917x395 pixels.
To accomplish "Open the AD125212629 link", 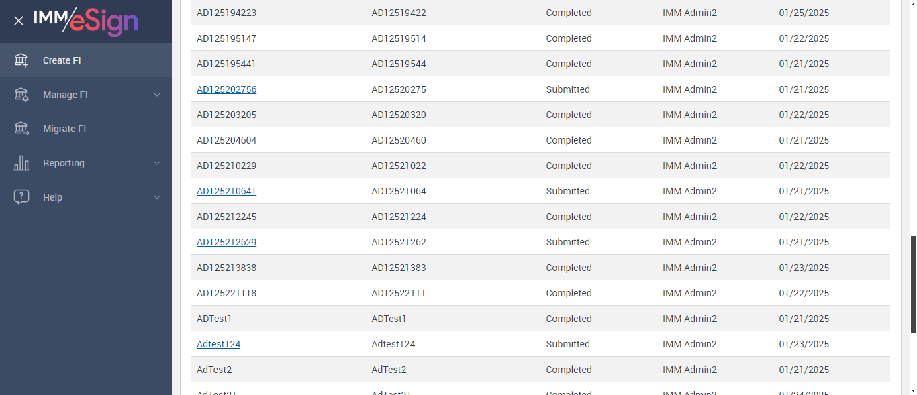I will click(226, 242).
